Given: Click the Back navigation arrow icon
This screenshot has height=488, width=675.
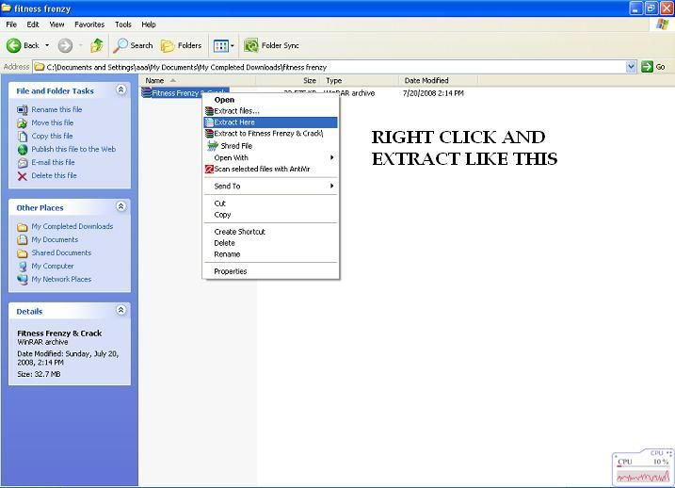Looking at the screenshot, I should (x=14, y=45).
